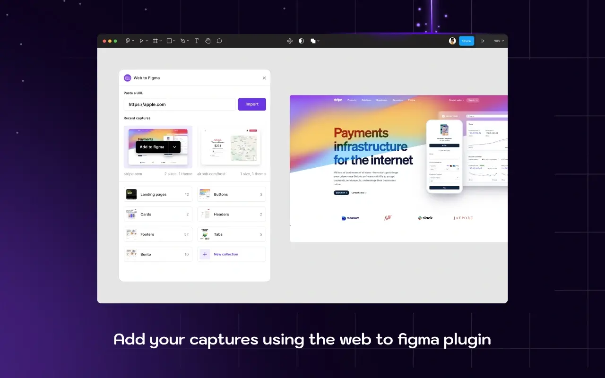Open Boolean operations dropdown chevron

click(318, 41)
